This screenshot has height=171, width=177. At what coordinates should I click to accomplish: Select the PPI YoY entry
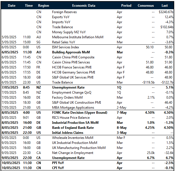pos(58,163)
